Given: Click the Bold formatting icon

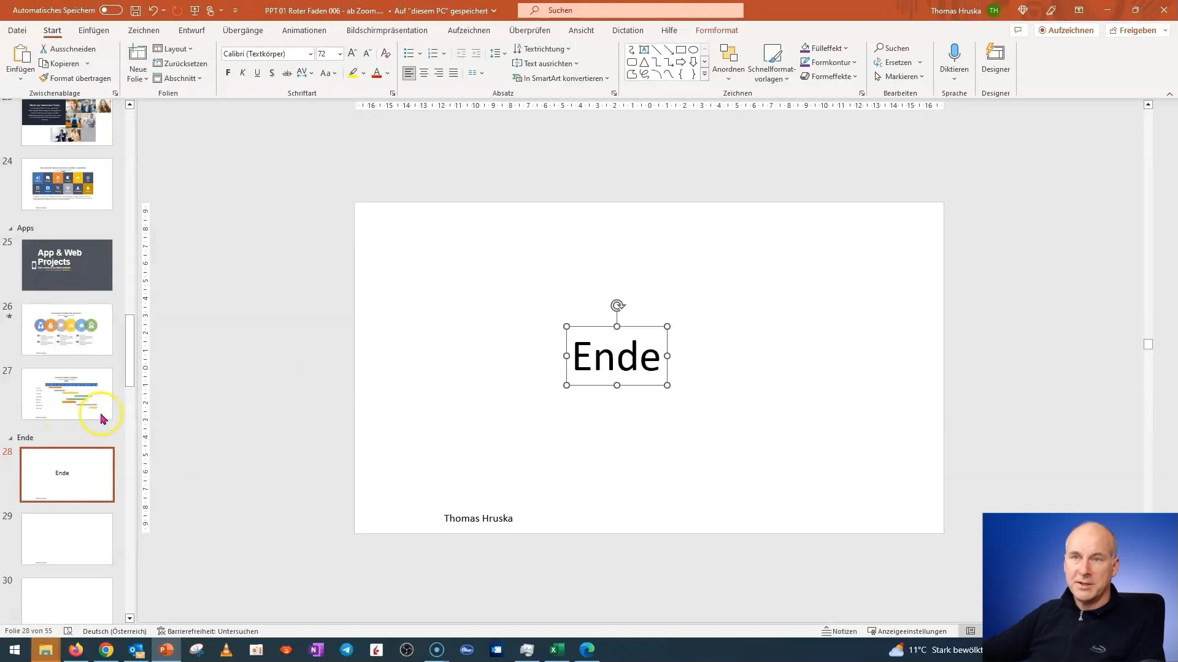Looking at the screenshot, I should [228, 74].
